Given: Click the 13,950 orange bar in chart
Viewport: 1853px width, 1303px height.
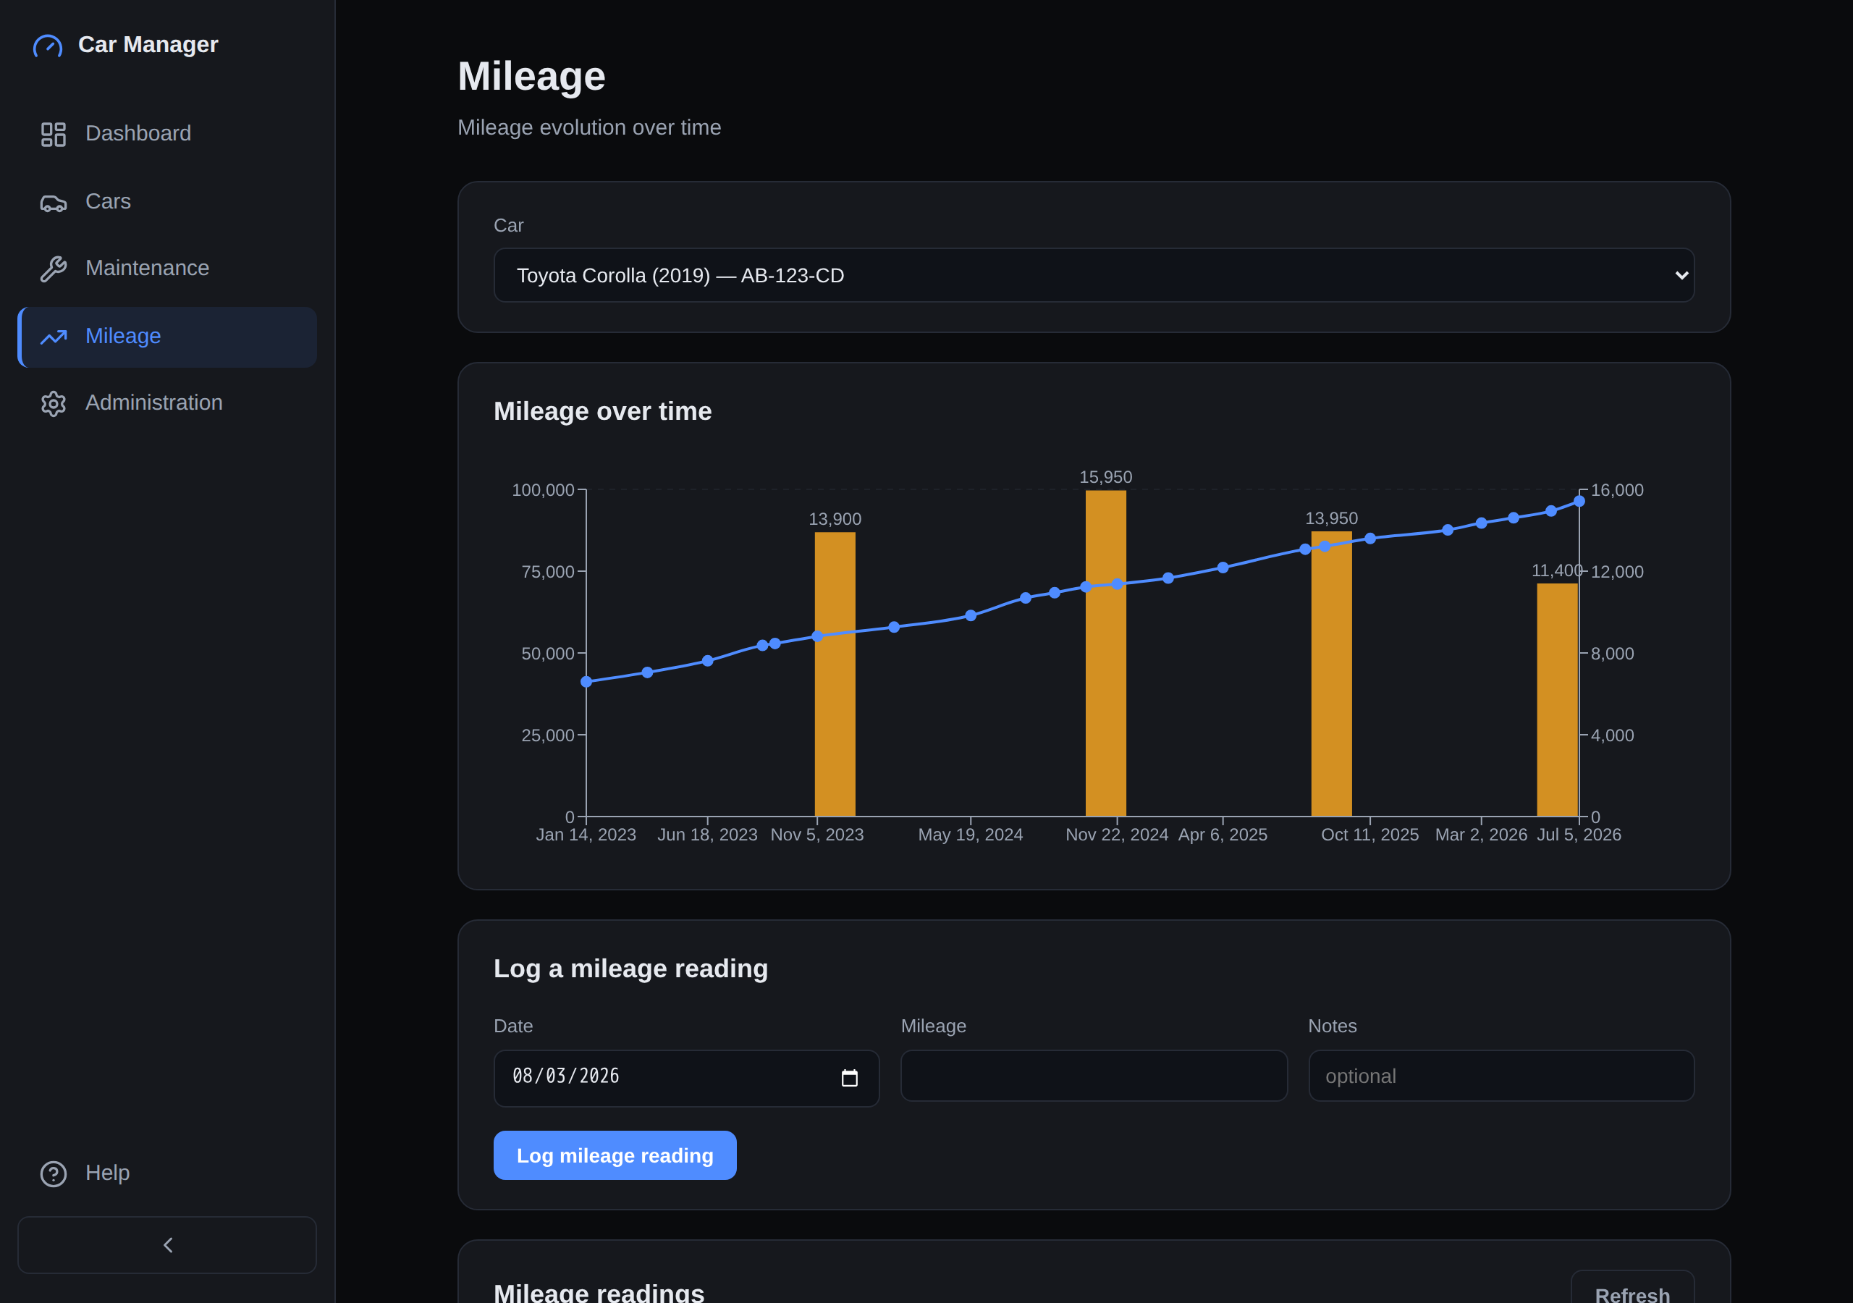Looking at the screenshot, I should [1332, 673].
